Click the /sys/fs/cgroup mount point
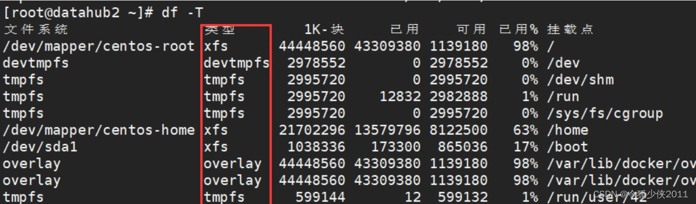Viewport: 696px width, 204px height. 605,113
